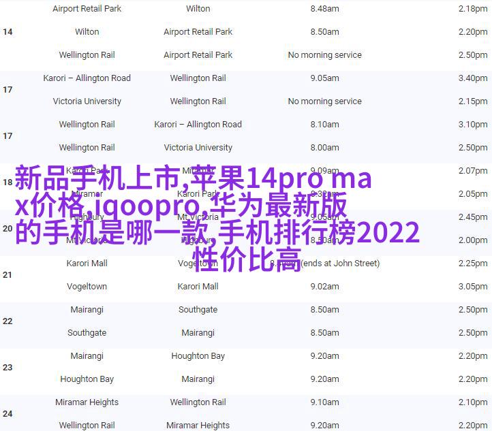The width and height of the screenshot is (492, 431).
Task: Select the 9.02am morning time
Action: tap(324, 287)
